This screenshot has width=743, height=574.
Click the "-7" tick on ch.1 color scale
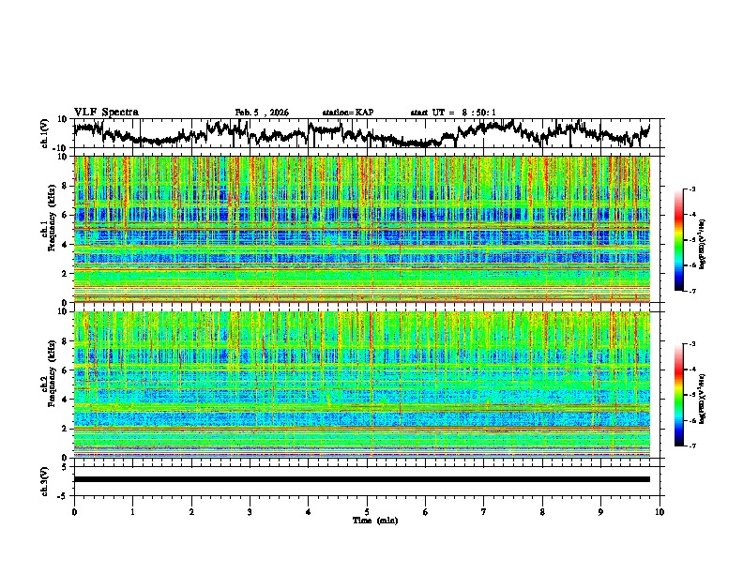pos(691,292)
